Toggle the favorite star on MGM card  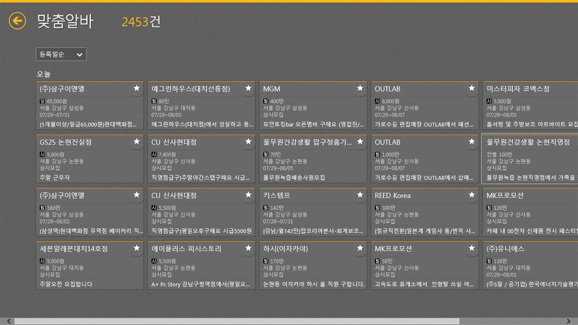coord(360,88)
